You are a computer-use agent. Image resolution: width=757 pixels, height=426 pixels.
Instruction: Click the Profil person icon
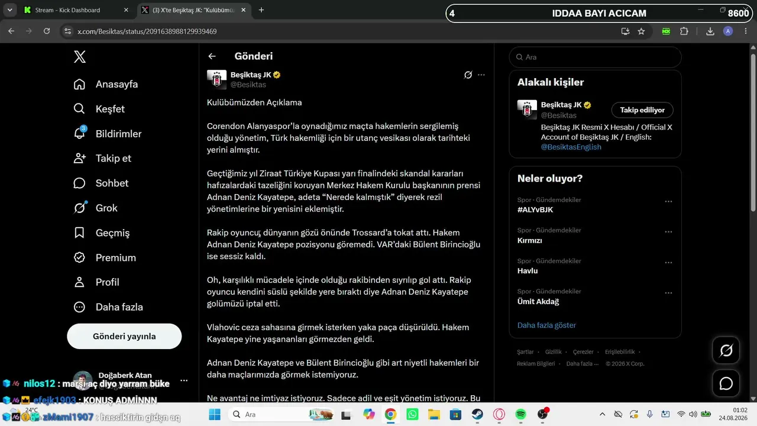pyautogui.click(x=79, y=282)
